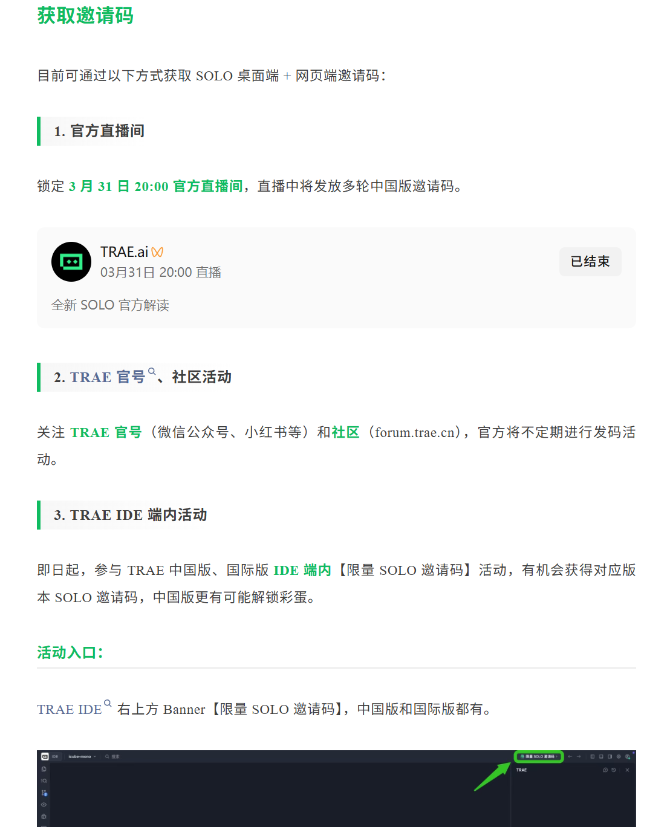Click the TRAE.ai round avatar logo
Screen dimensions: 670x827
click(71, 262)
